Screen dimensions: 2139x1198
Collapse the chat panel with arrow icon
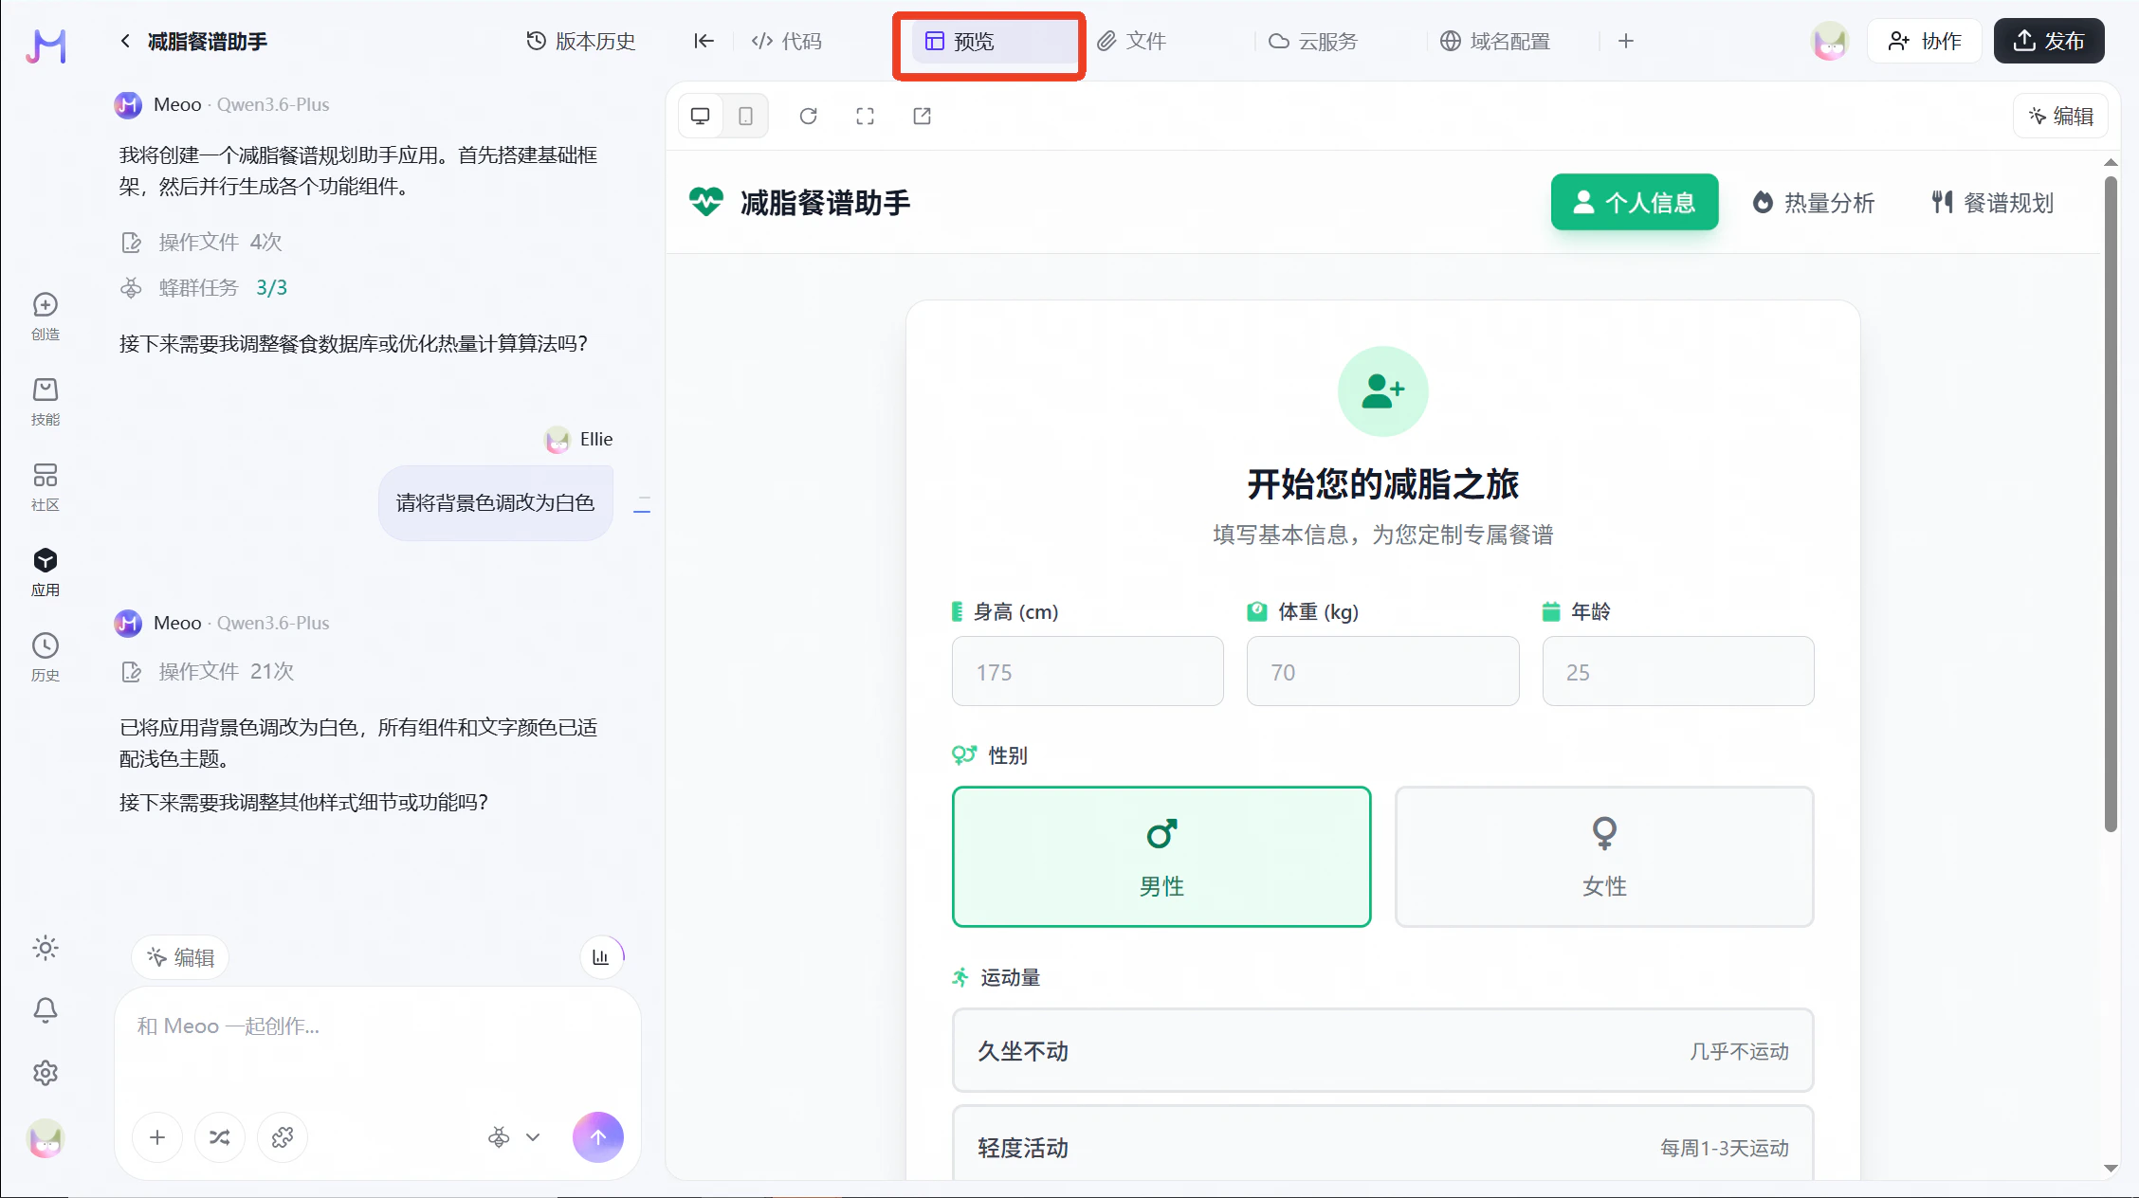click(x=703, y=41)
